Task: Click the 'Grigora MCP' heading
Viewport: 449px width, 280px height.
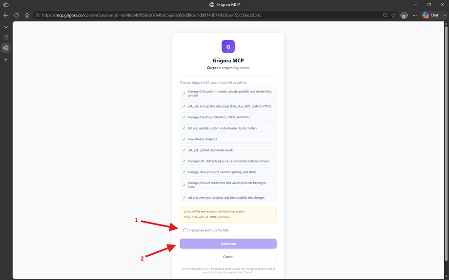Action: 228,60
